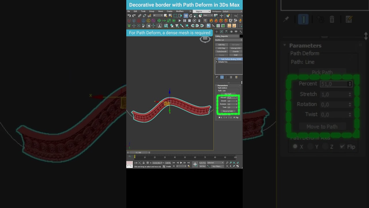This screenshot has height=208, width=369.
Task: Switch to the Modify command panel tab
Action: point(221,32)
